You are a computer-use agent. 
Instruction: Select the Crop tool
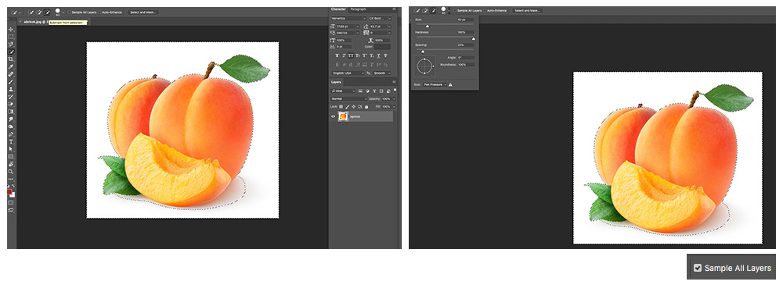click(x=11, y=59)
